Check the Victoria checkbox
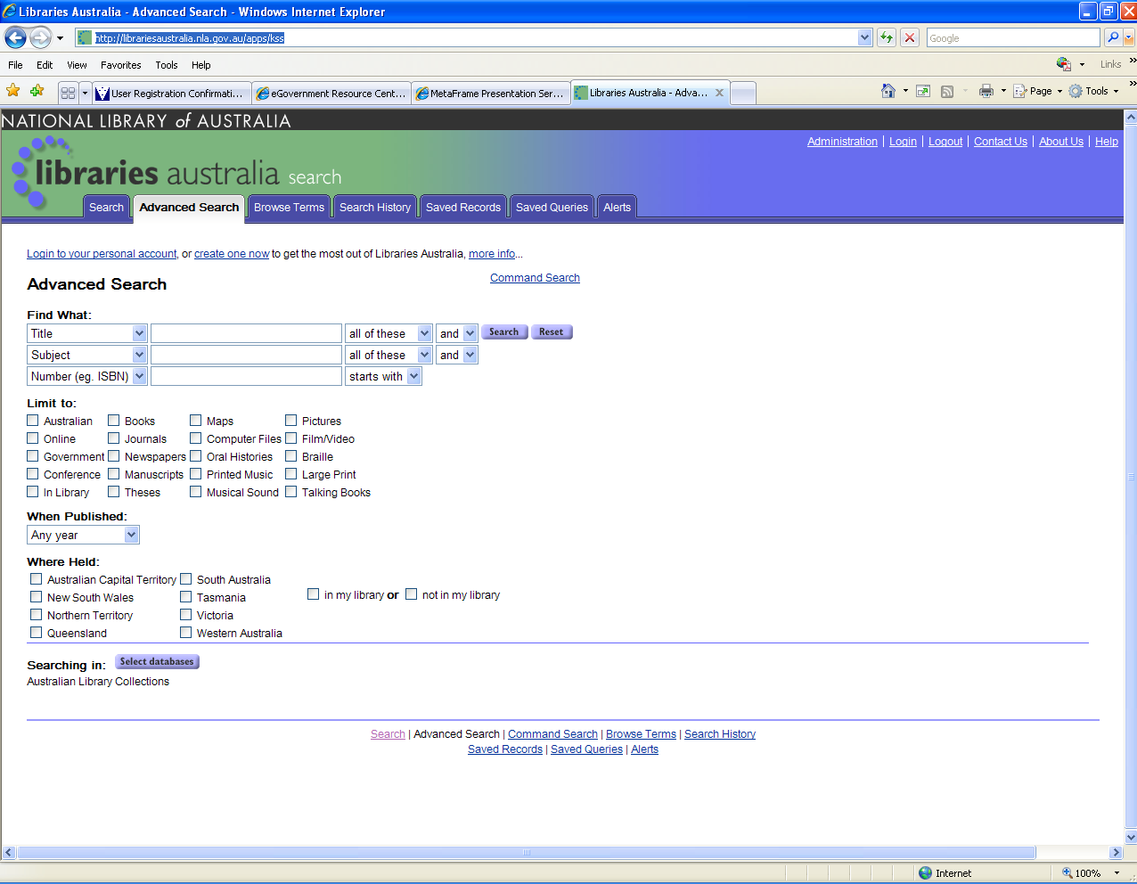The width and height of the screenshot is (1137, 884). (x=186, y=615)
